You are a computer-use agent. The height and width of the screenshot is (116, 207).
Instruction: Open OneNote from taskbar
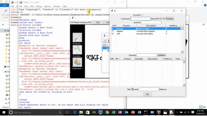pos(120,112)
